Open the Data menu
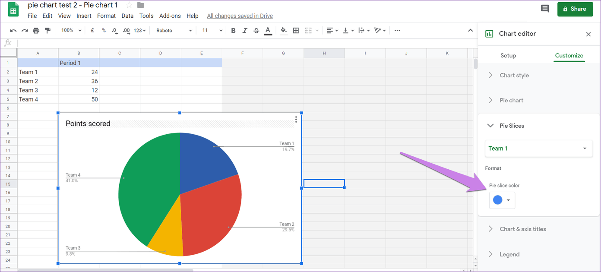 click(x=127, y=16)
